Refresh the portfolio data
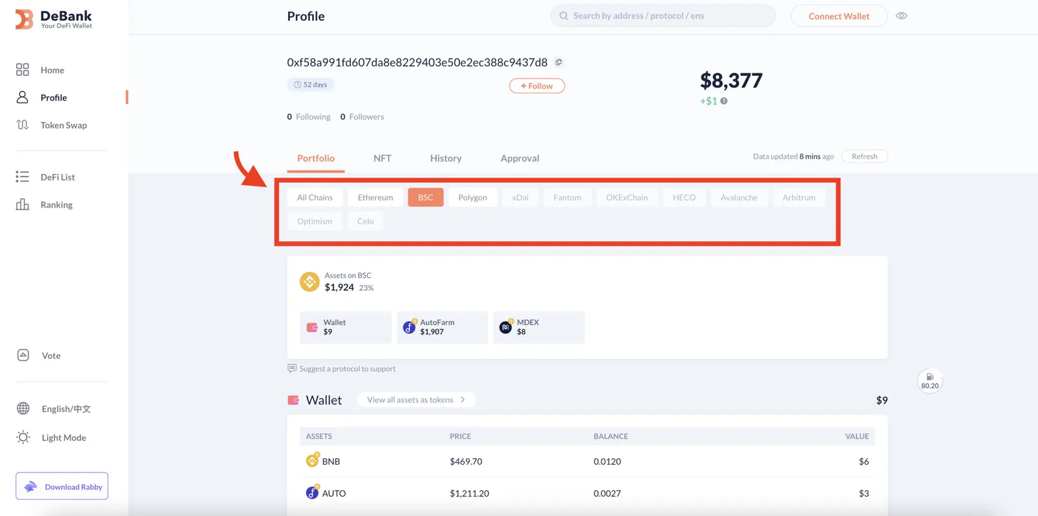Image resolution: width=1038 pixels, height=516 pixels. (864, 156)
